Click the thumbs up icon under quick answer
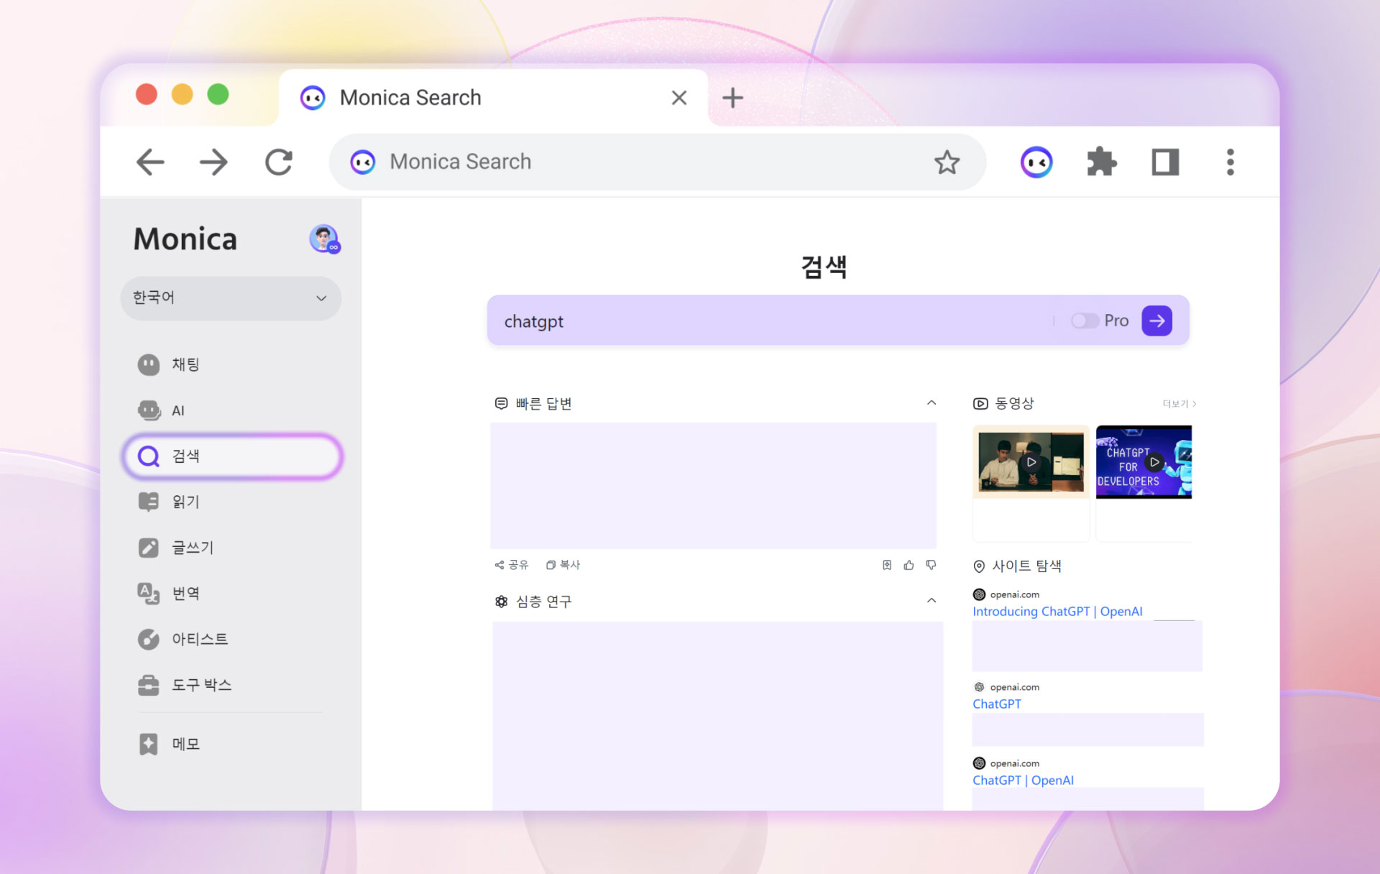1380x874 pixels. (x=908, y=566)
